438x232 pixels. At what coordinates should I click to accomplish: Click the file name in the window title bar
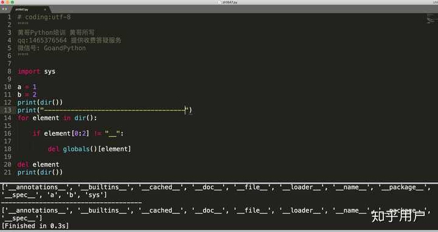pyautogui.click(x=229, y=2)
